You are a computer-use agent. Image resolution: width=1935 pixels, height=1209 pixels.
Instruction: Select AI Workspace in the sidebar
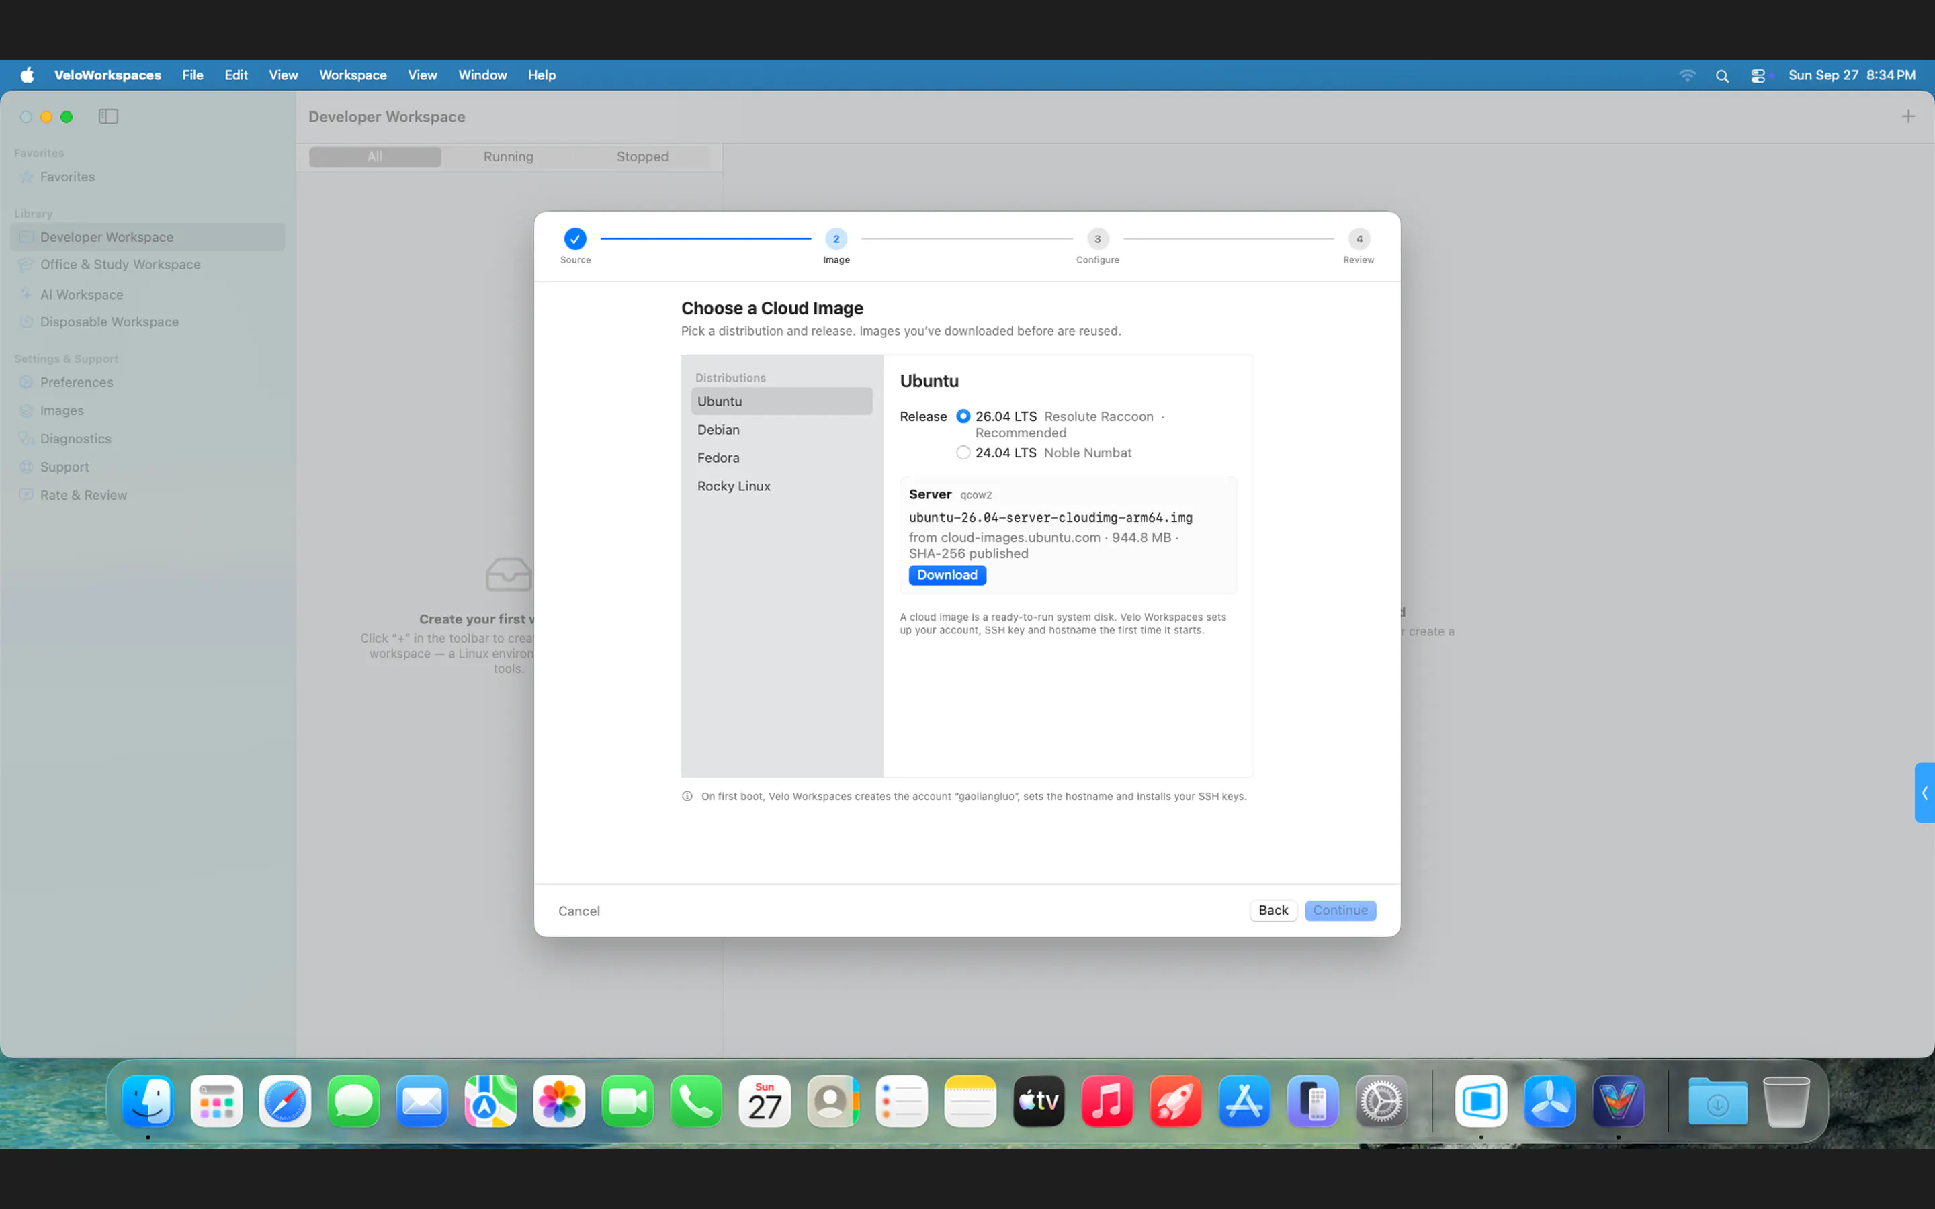[x=147, y=294]
